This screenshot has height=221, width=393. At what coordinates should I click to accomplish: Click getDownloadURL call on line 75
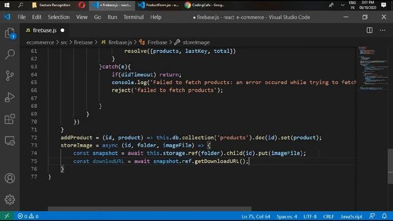click(x=217, y=161)
